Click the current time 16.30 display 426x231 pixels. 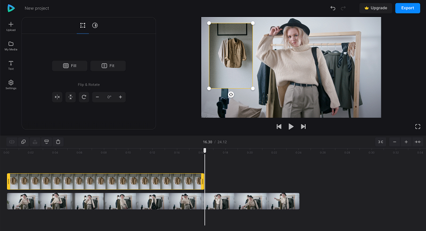click(208, 142)
